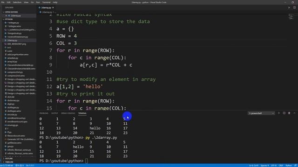Change line endings via CRLF status item
298x167 pixels.
tap(281, 166)
